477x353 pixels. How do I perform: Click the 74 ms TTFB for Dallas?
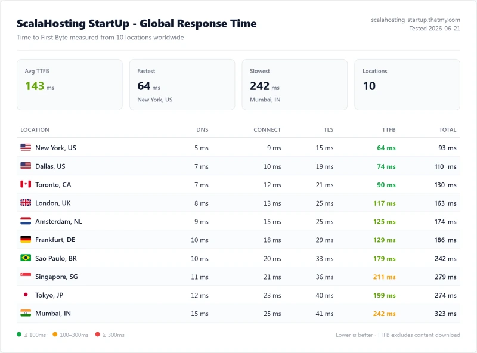tap(386, 166)
